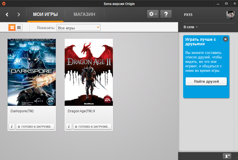Click the add friend icon at bottom
Viewport: 238px width, 160px height.
227,156
